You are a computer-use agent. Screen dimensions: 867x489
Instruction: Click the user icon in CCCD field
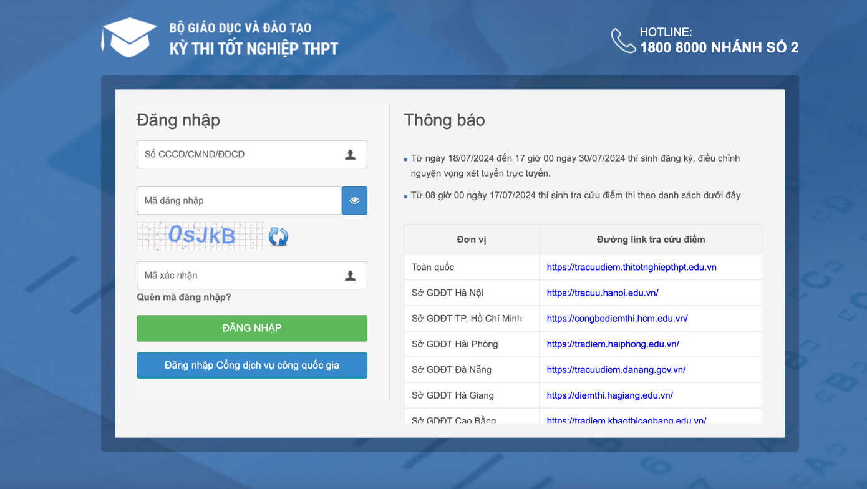point(350,155)
